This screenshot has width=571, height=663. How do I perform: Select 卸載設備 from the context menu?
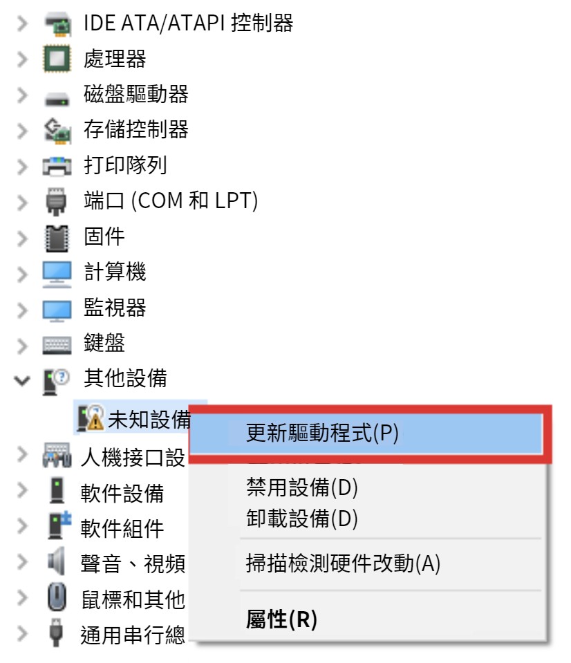[x=302, y=518]
